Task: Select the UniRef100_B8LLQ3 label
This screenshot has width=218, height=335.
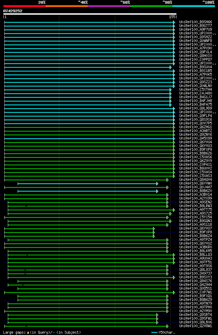Action: (x=196, y=255)
